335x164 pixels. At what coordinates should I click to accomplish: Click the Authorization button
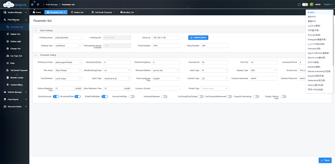[x=199, y=37]
